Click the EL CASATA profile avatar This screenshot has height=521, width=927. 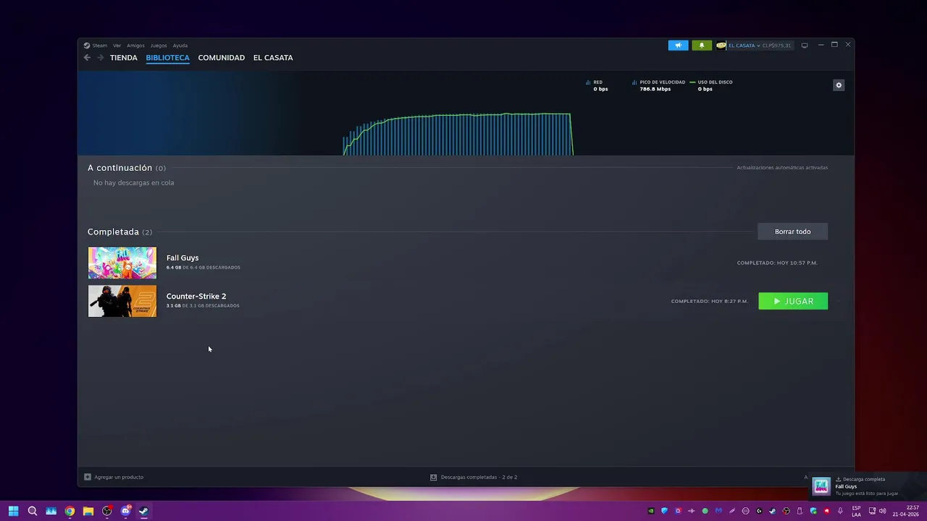721,45
